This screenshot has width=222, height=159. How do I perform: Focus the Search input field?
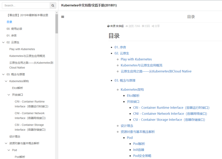26,6
